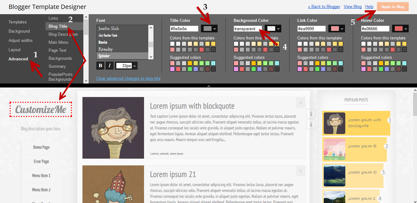Click the lorem ipsum label under first post
Screen dimensions: 417x203
click(x=176, y=153)
